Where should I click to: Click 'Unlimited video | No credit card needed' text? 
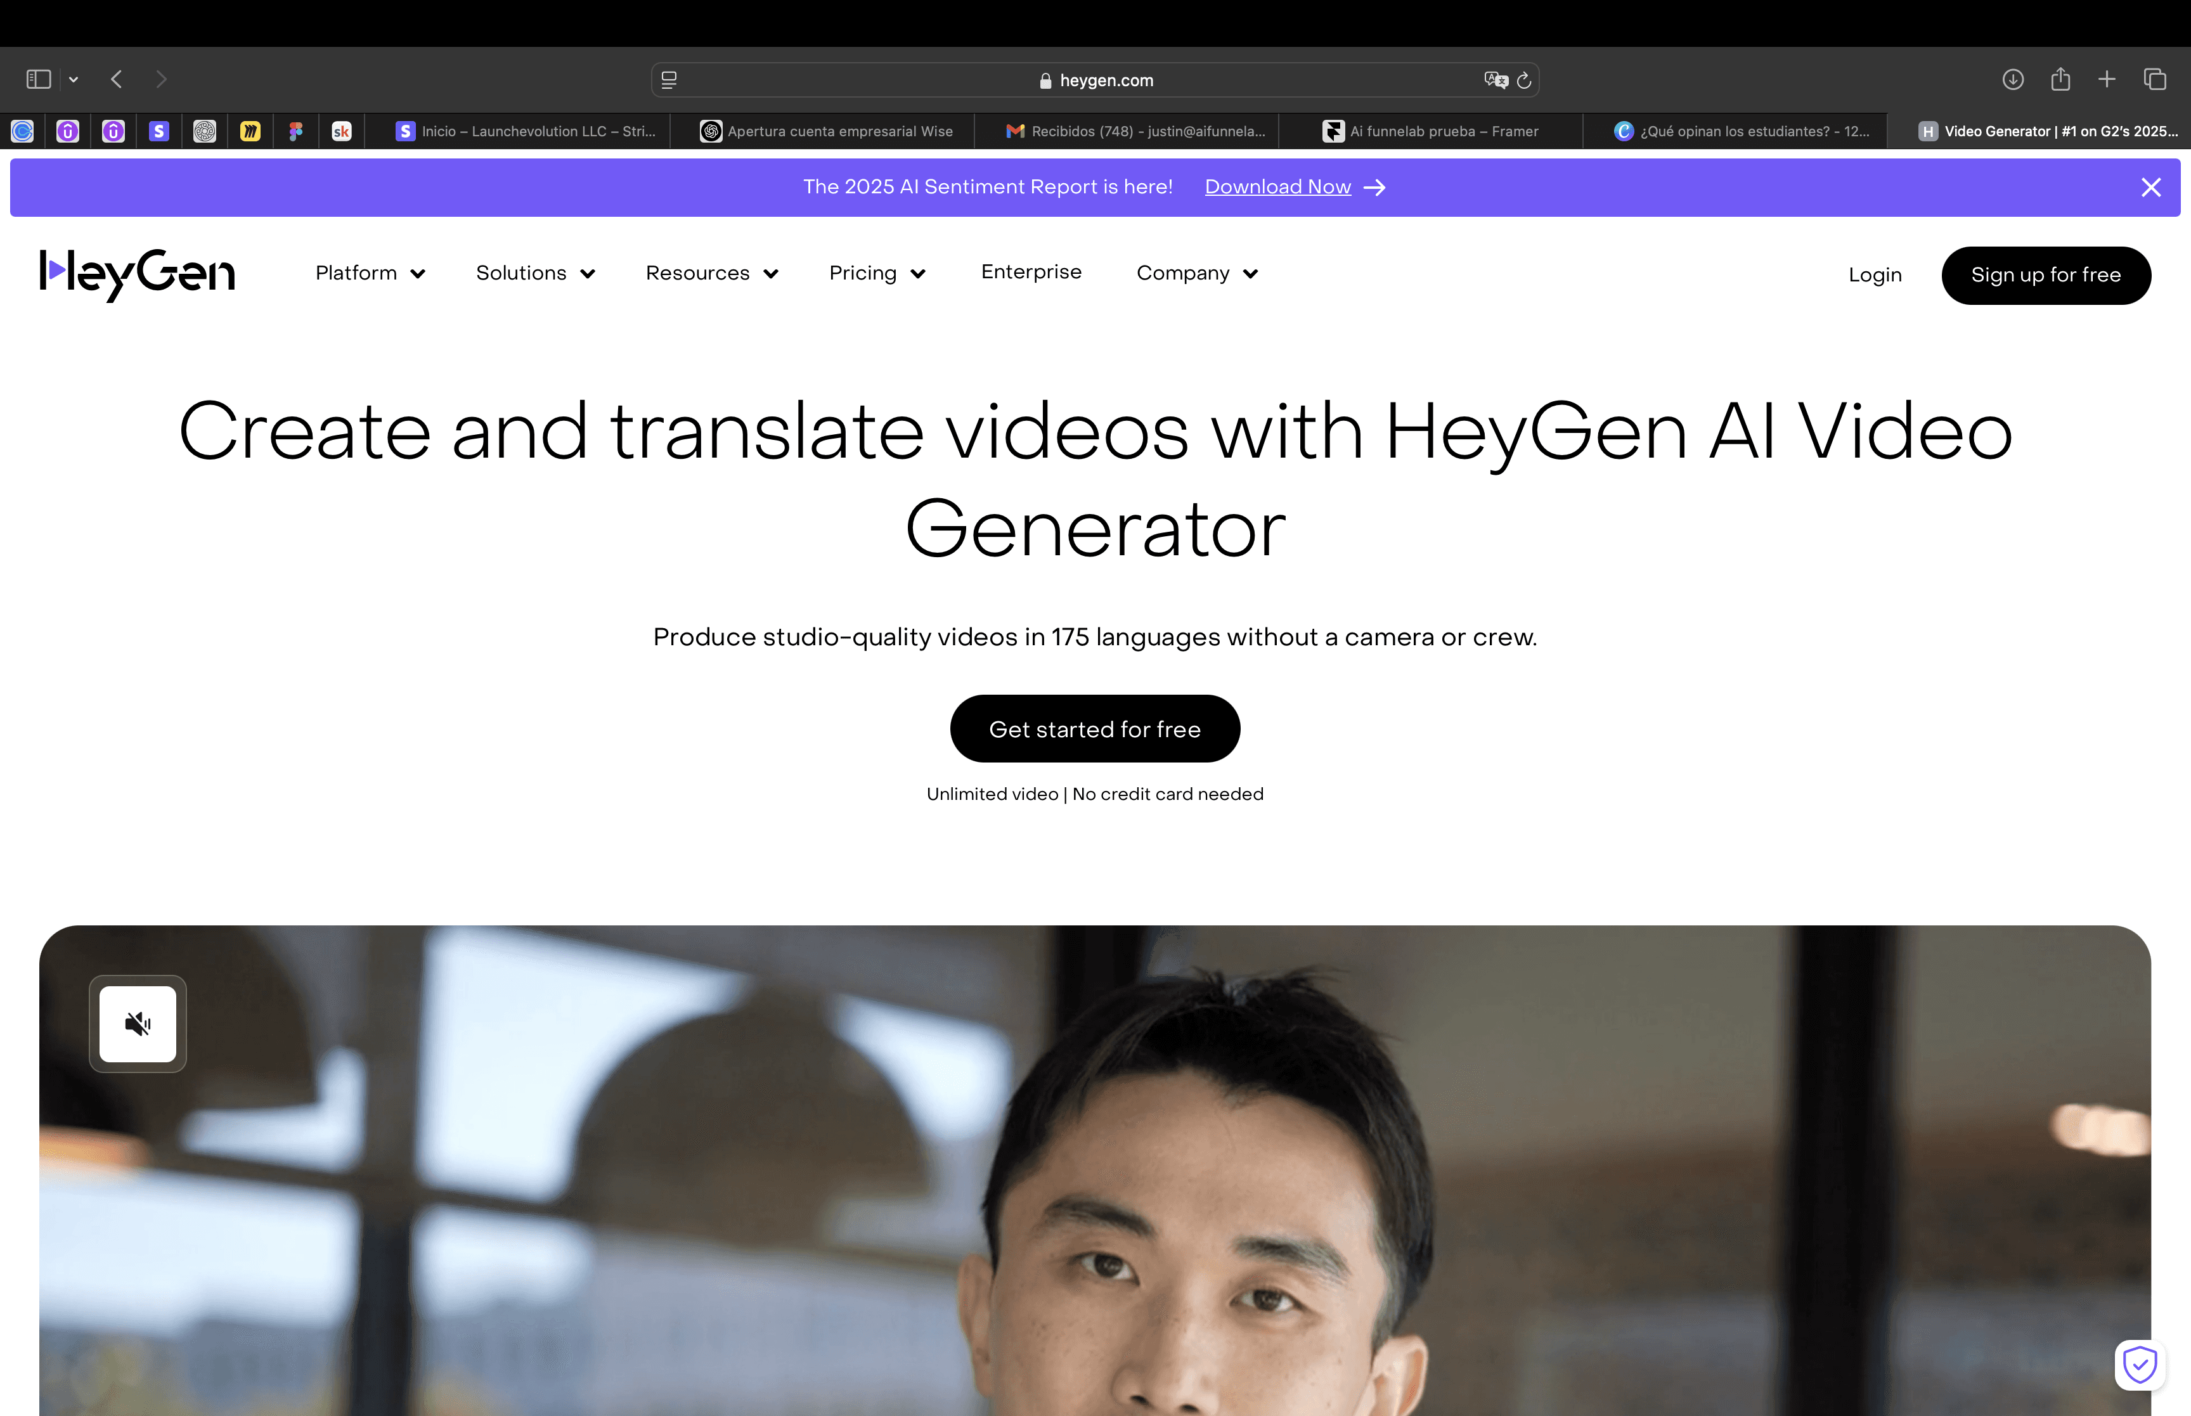1095,794
